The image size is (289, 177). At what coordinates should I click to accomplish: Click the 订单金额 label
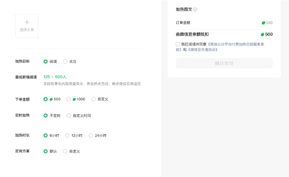(183, 23)
